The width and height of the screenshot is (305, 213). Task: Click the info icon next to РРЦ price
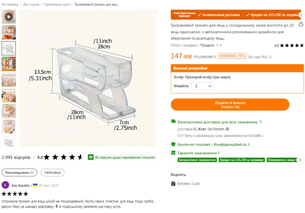point(215,57)
